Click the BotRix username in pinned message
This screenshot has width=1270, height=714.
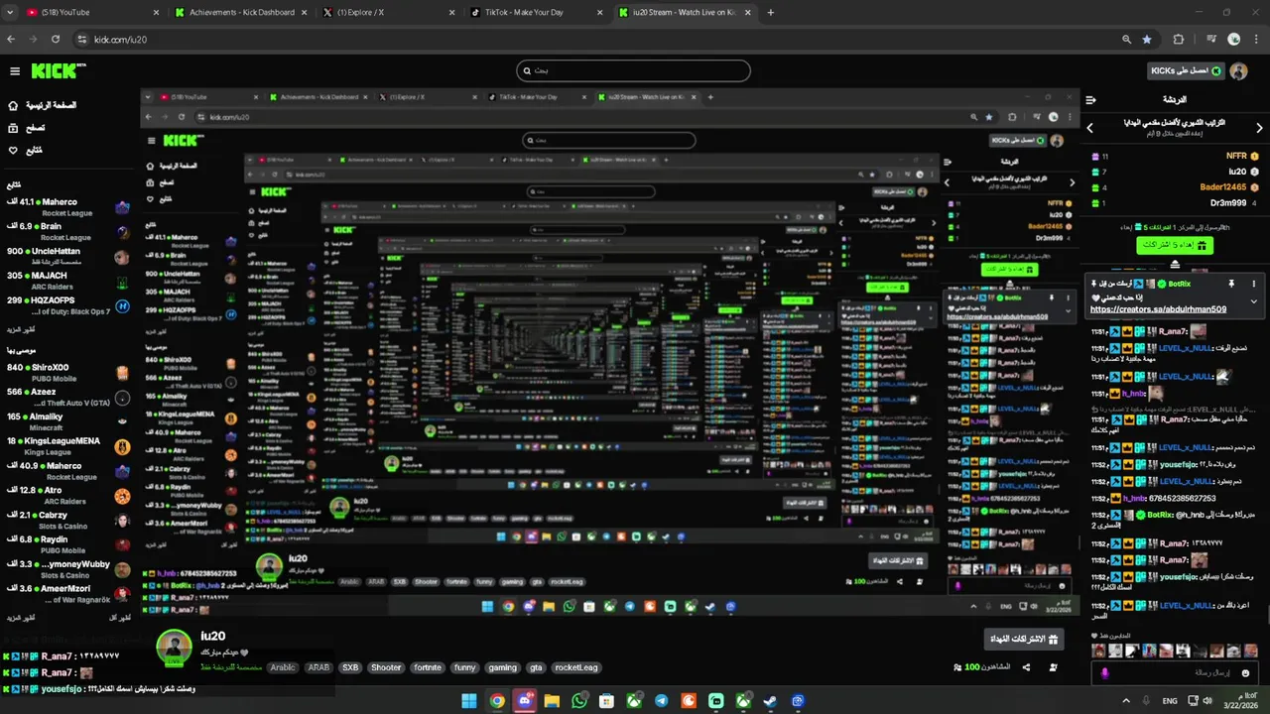click(x=1179, y=284)
